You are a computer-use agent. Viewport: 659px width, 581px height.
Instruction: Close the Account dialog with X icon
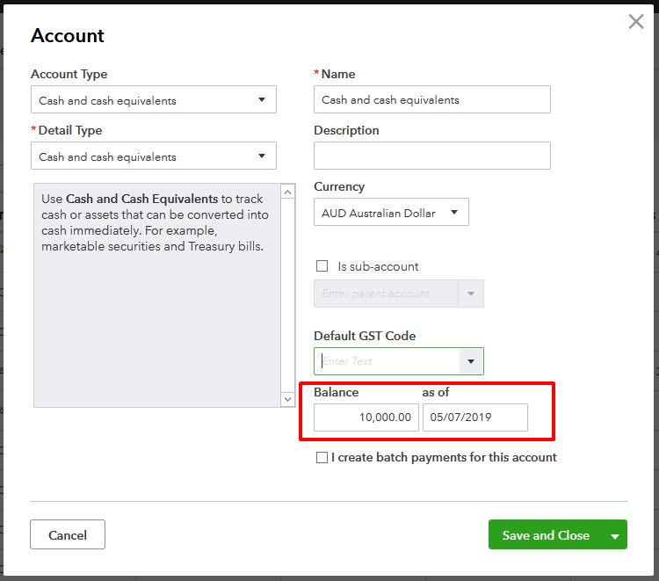coord(636,22)
